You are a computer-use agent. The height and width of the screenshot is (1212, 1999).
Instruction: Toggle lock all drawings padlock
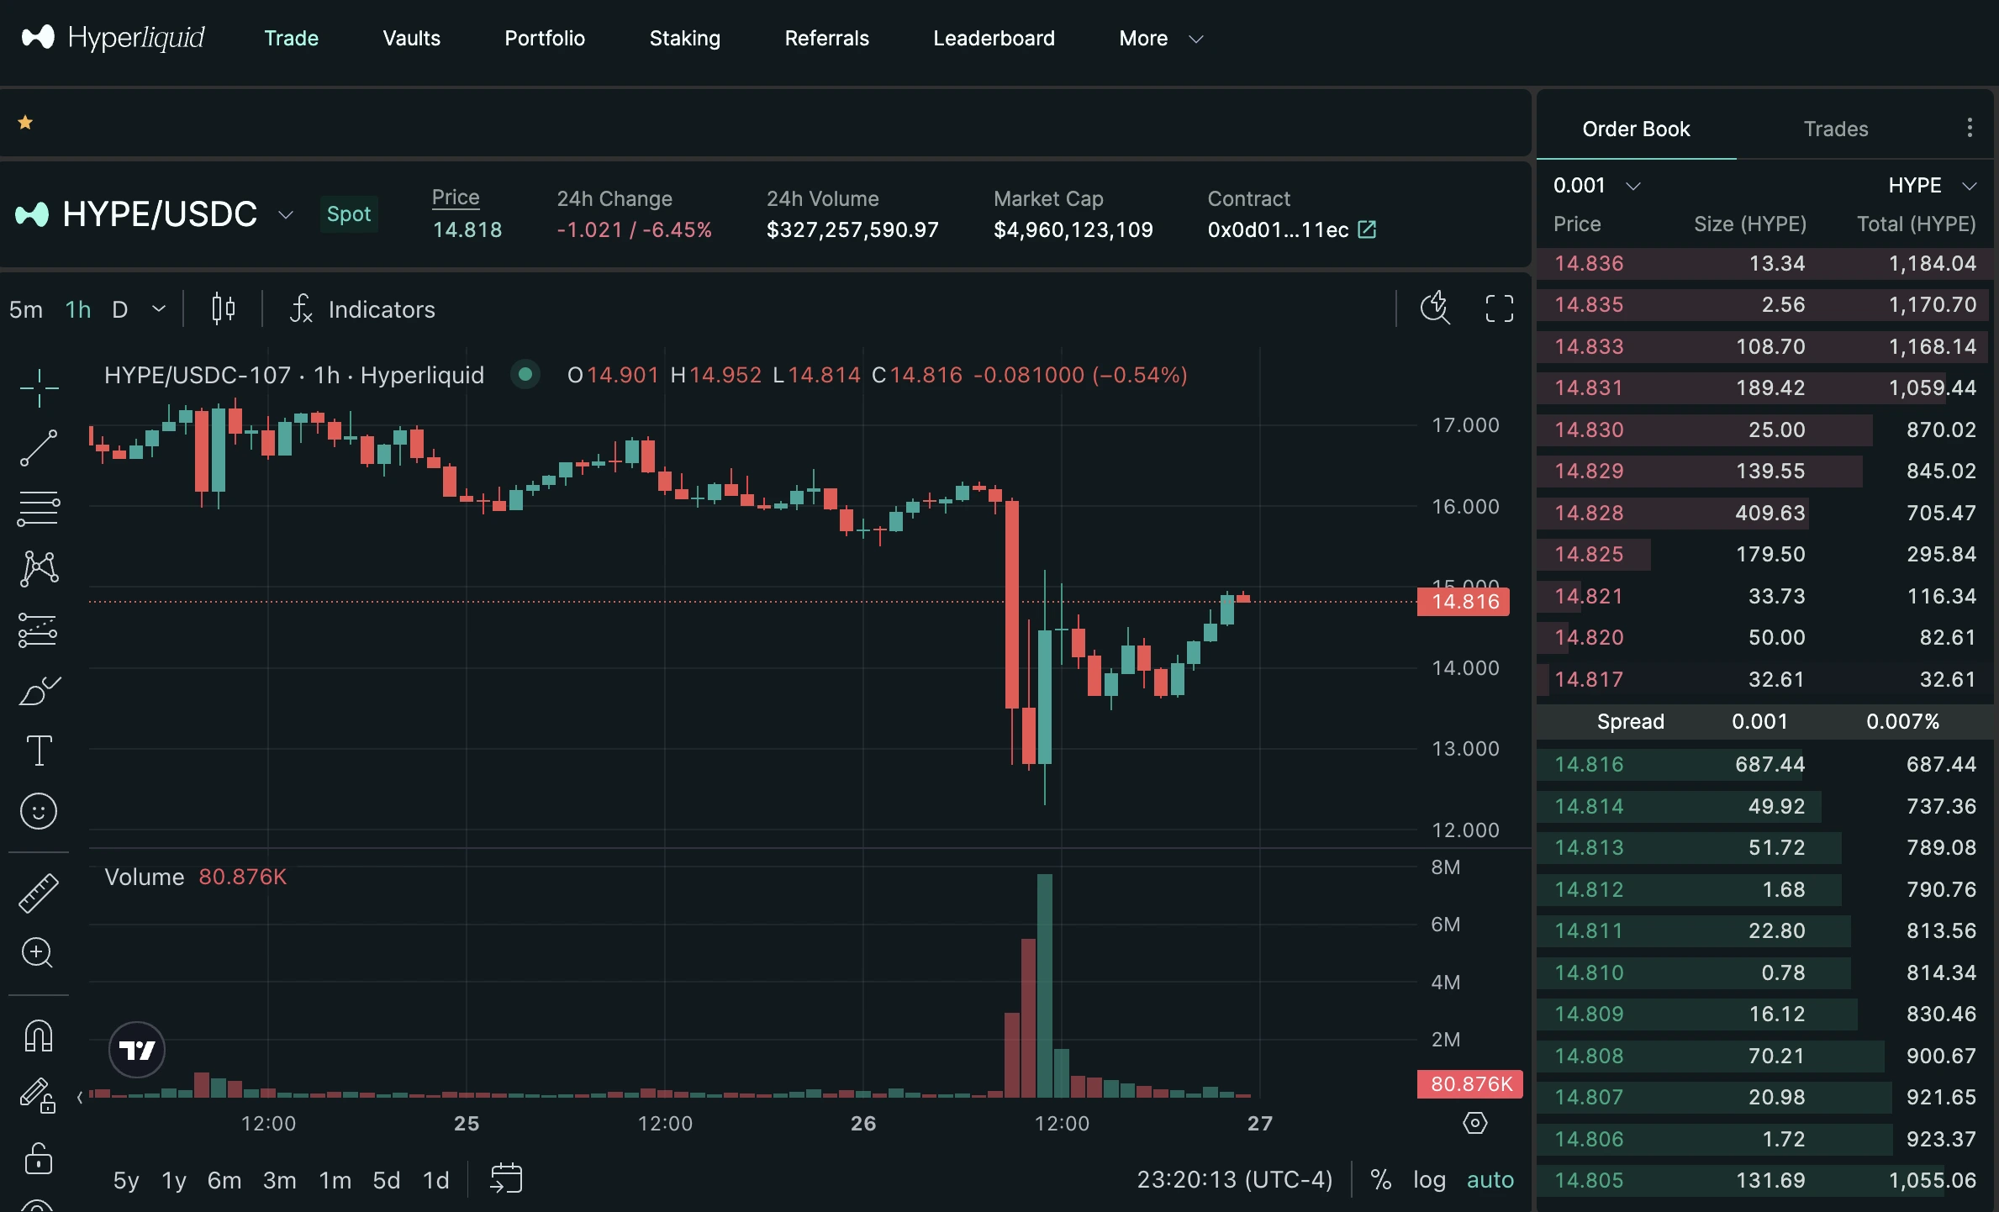pyautogui.click(x=39, y=1157)
